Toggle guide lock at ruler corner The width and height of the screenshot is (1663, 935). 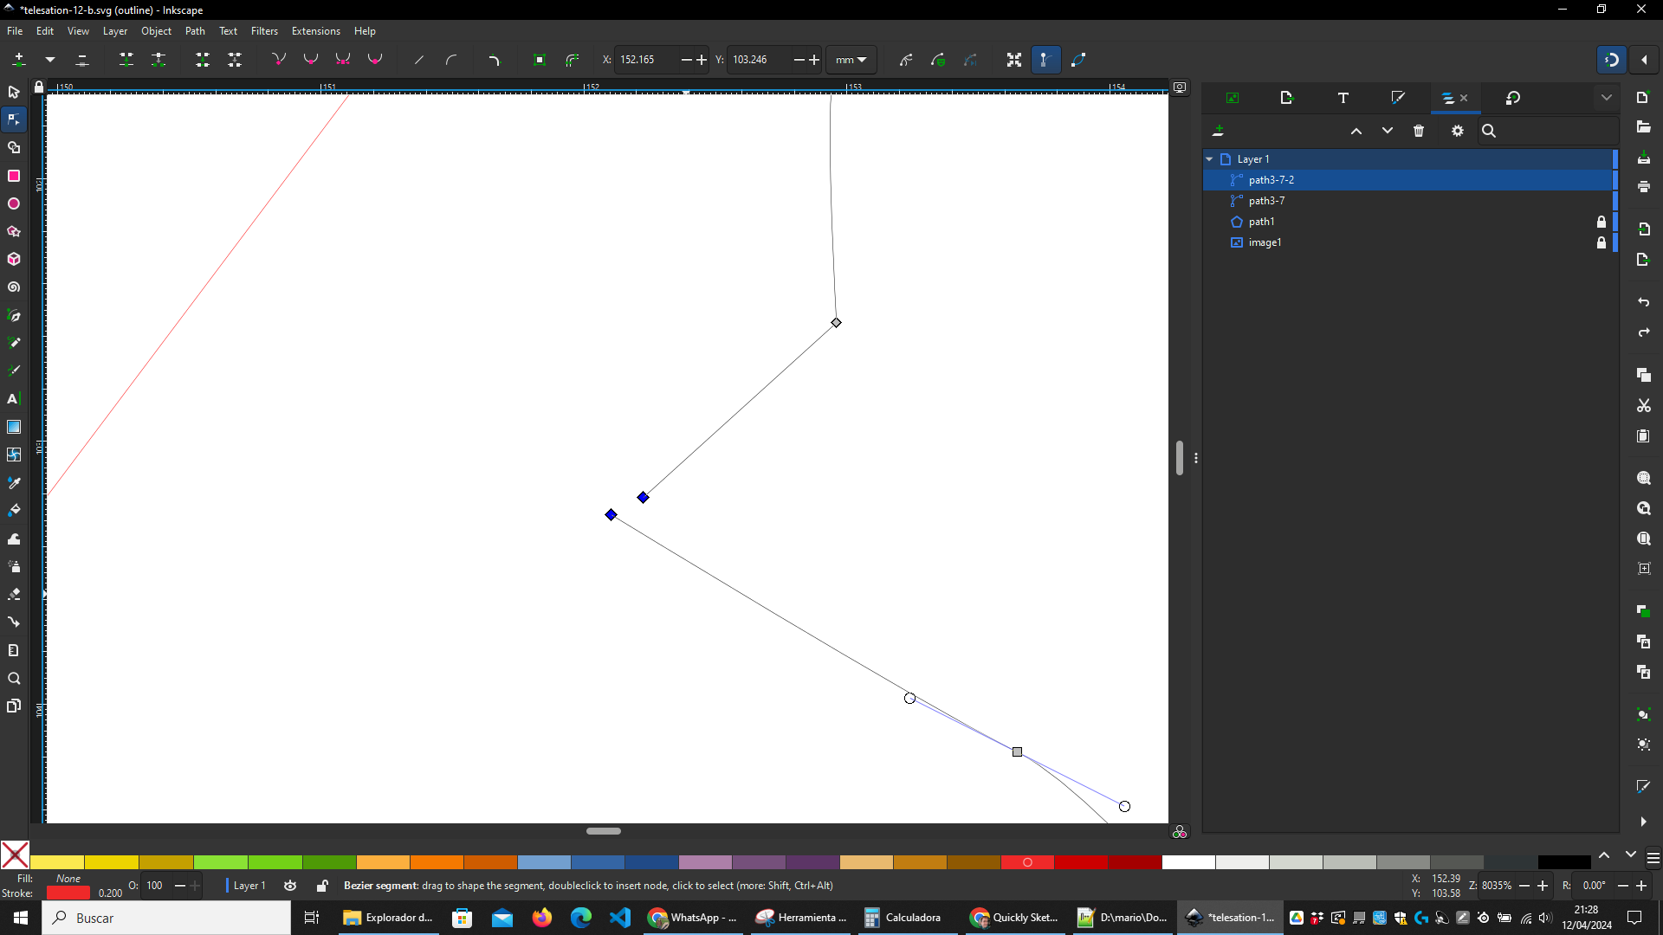[x=39, y=87]
